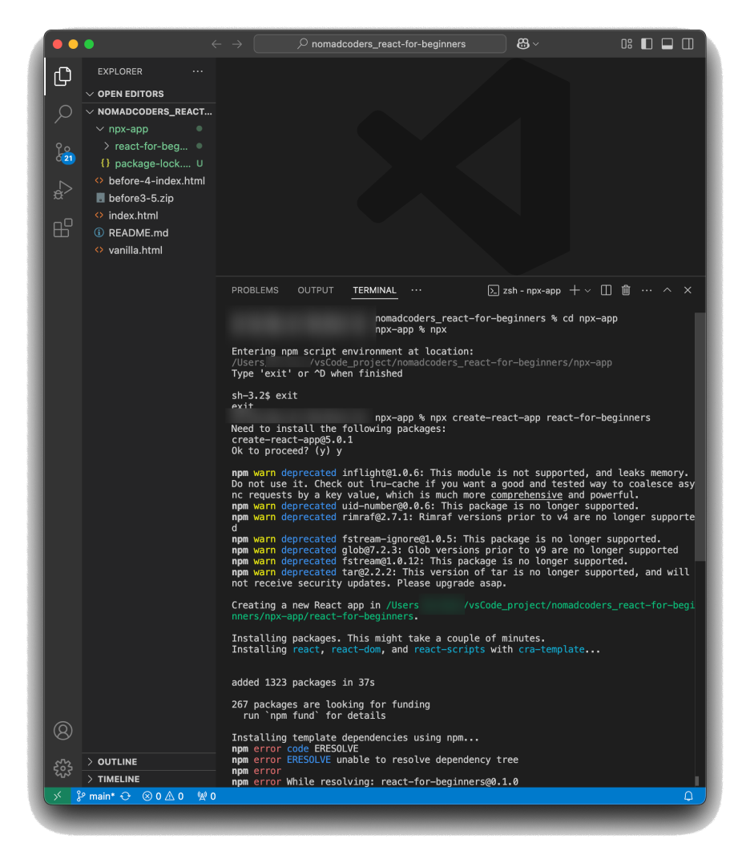Go back with the left arrow
750x863 pixels.
tap(216, 44)
